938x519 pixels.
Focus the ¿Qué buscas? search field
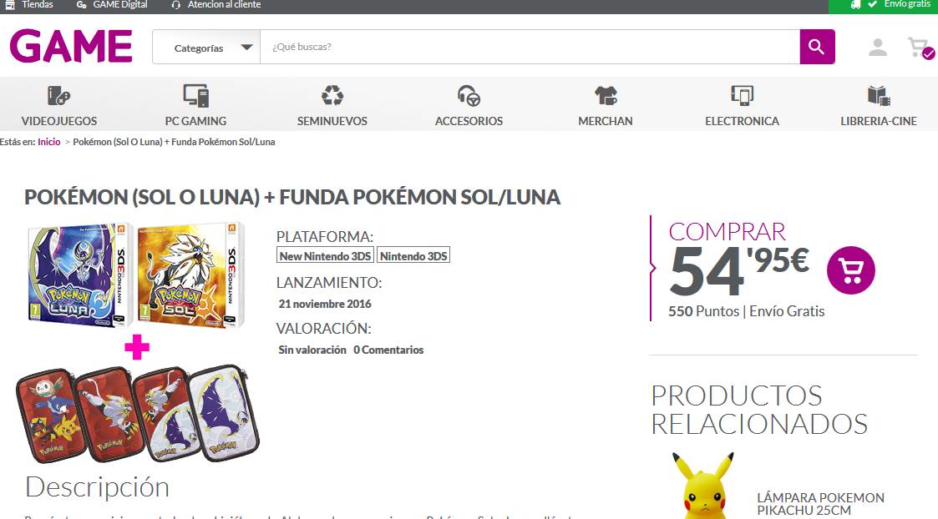tap(530, 48)
